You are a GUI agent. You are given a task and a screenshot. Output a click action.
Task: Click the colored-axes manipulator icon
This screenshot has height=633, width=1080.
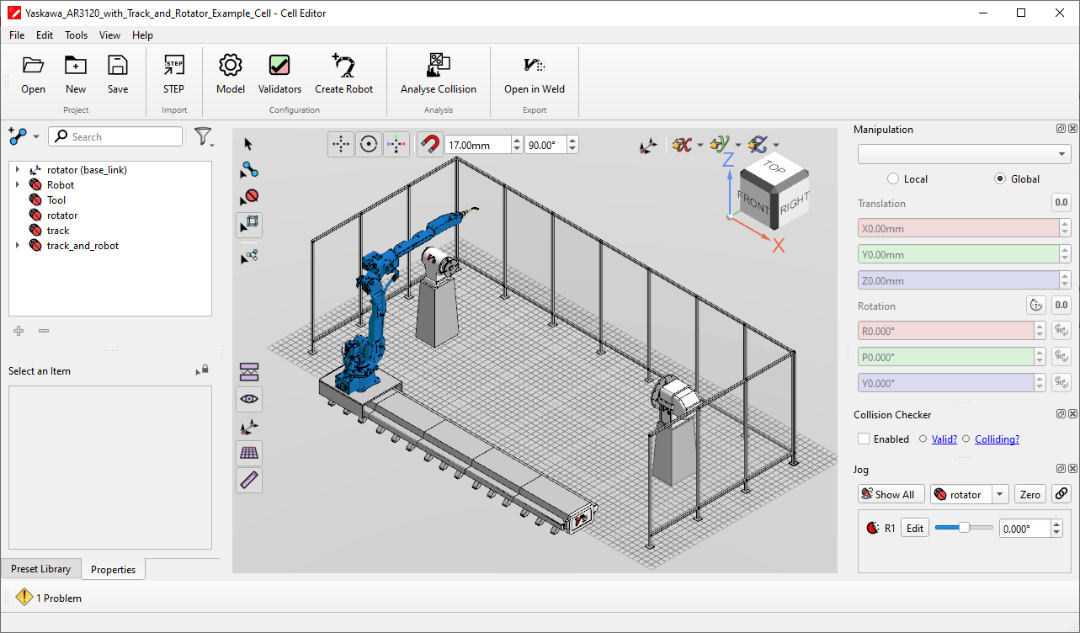pyautogui.click(x=396, y=145)
